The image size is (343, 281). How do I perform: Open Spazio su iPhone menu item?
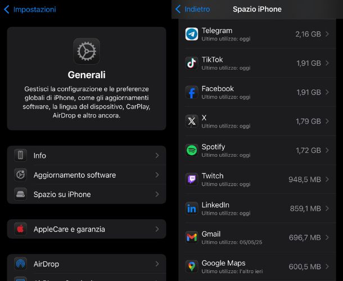pos(87,194)
